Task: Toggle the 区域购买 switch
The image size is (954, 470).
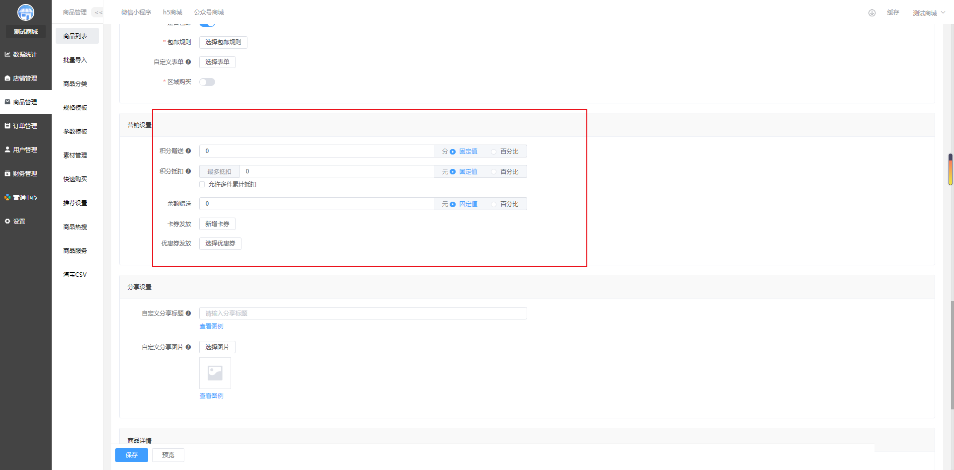Action: pos(207,82)
